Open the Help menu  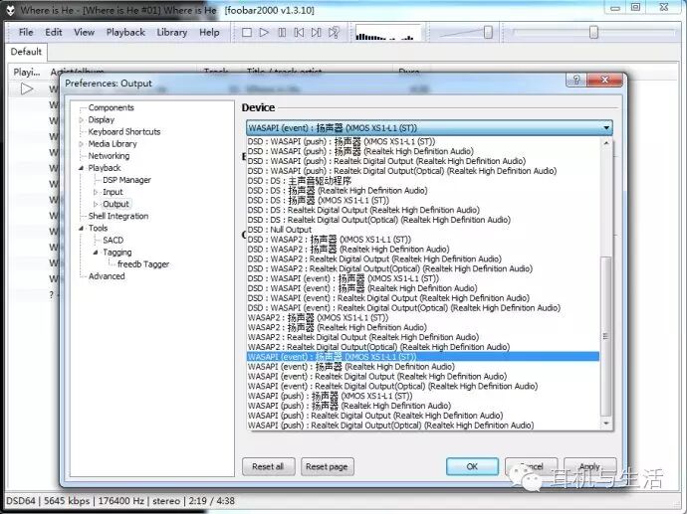(x=209, y=33)
